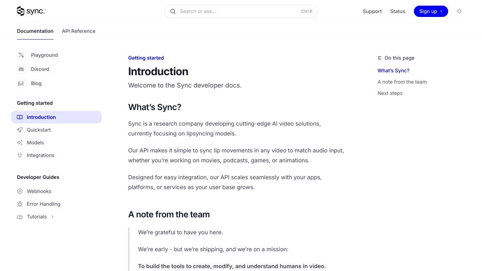
Task: Click the Developer Guides section label
Action: [x=38, y=177]
